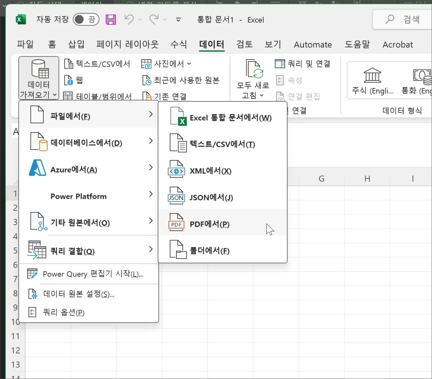Open the 파일 tab

(x=25, y=44)
